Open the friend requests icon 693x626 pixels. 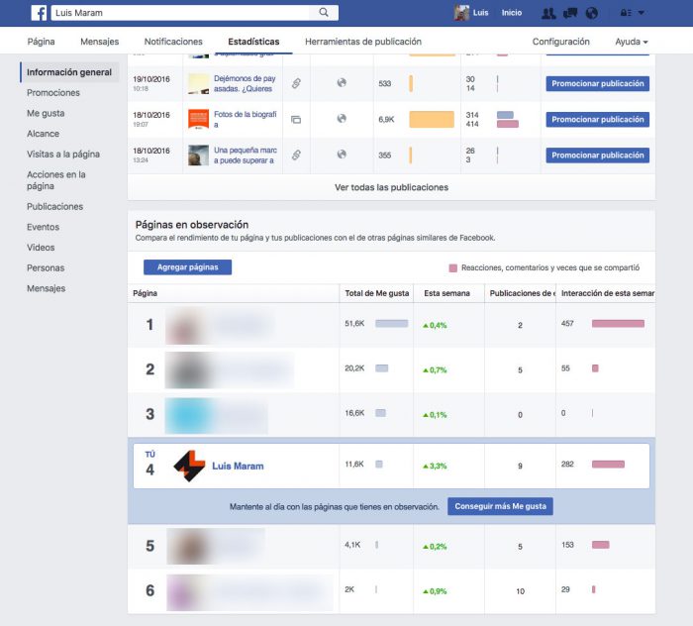[x=548, y=13]
